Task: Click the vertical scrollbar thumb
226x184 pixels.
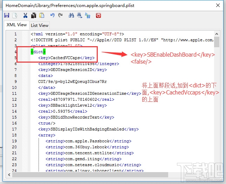Action: (x=217, y=42)
